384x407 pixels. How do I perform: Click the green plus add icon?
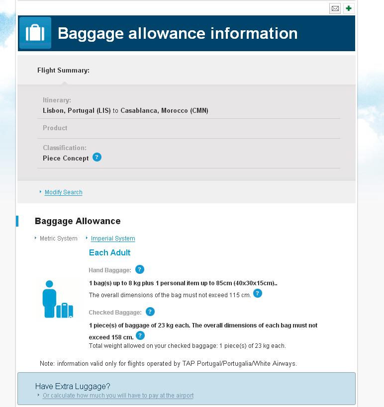click(x=348, y=8)
